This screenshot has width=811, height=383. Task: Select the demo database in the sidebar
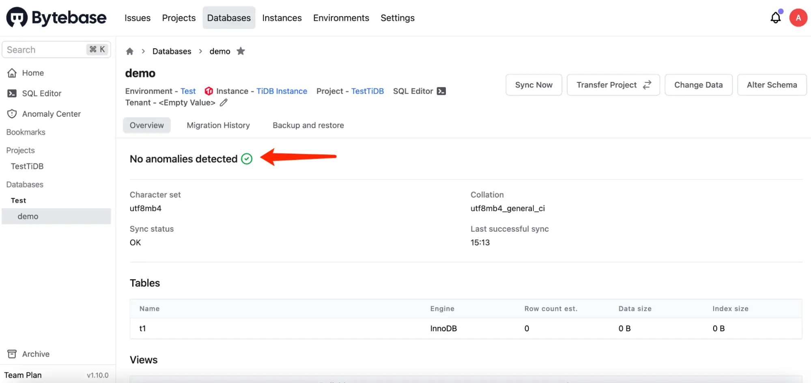pos(56,216)
